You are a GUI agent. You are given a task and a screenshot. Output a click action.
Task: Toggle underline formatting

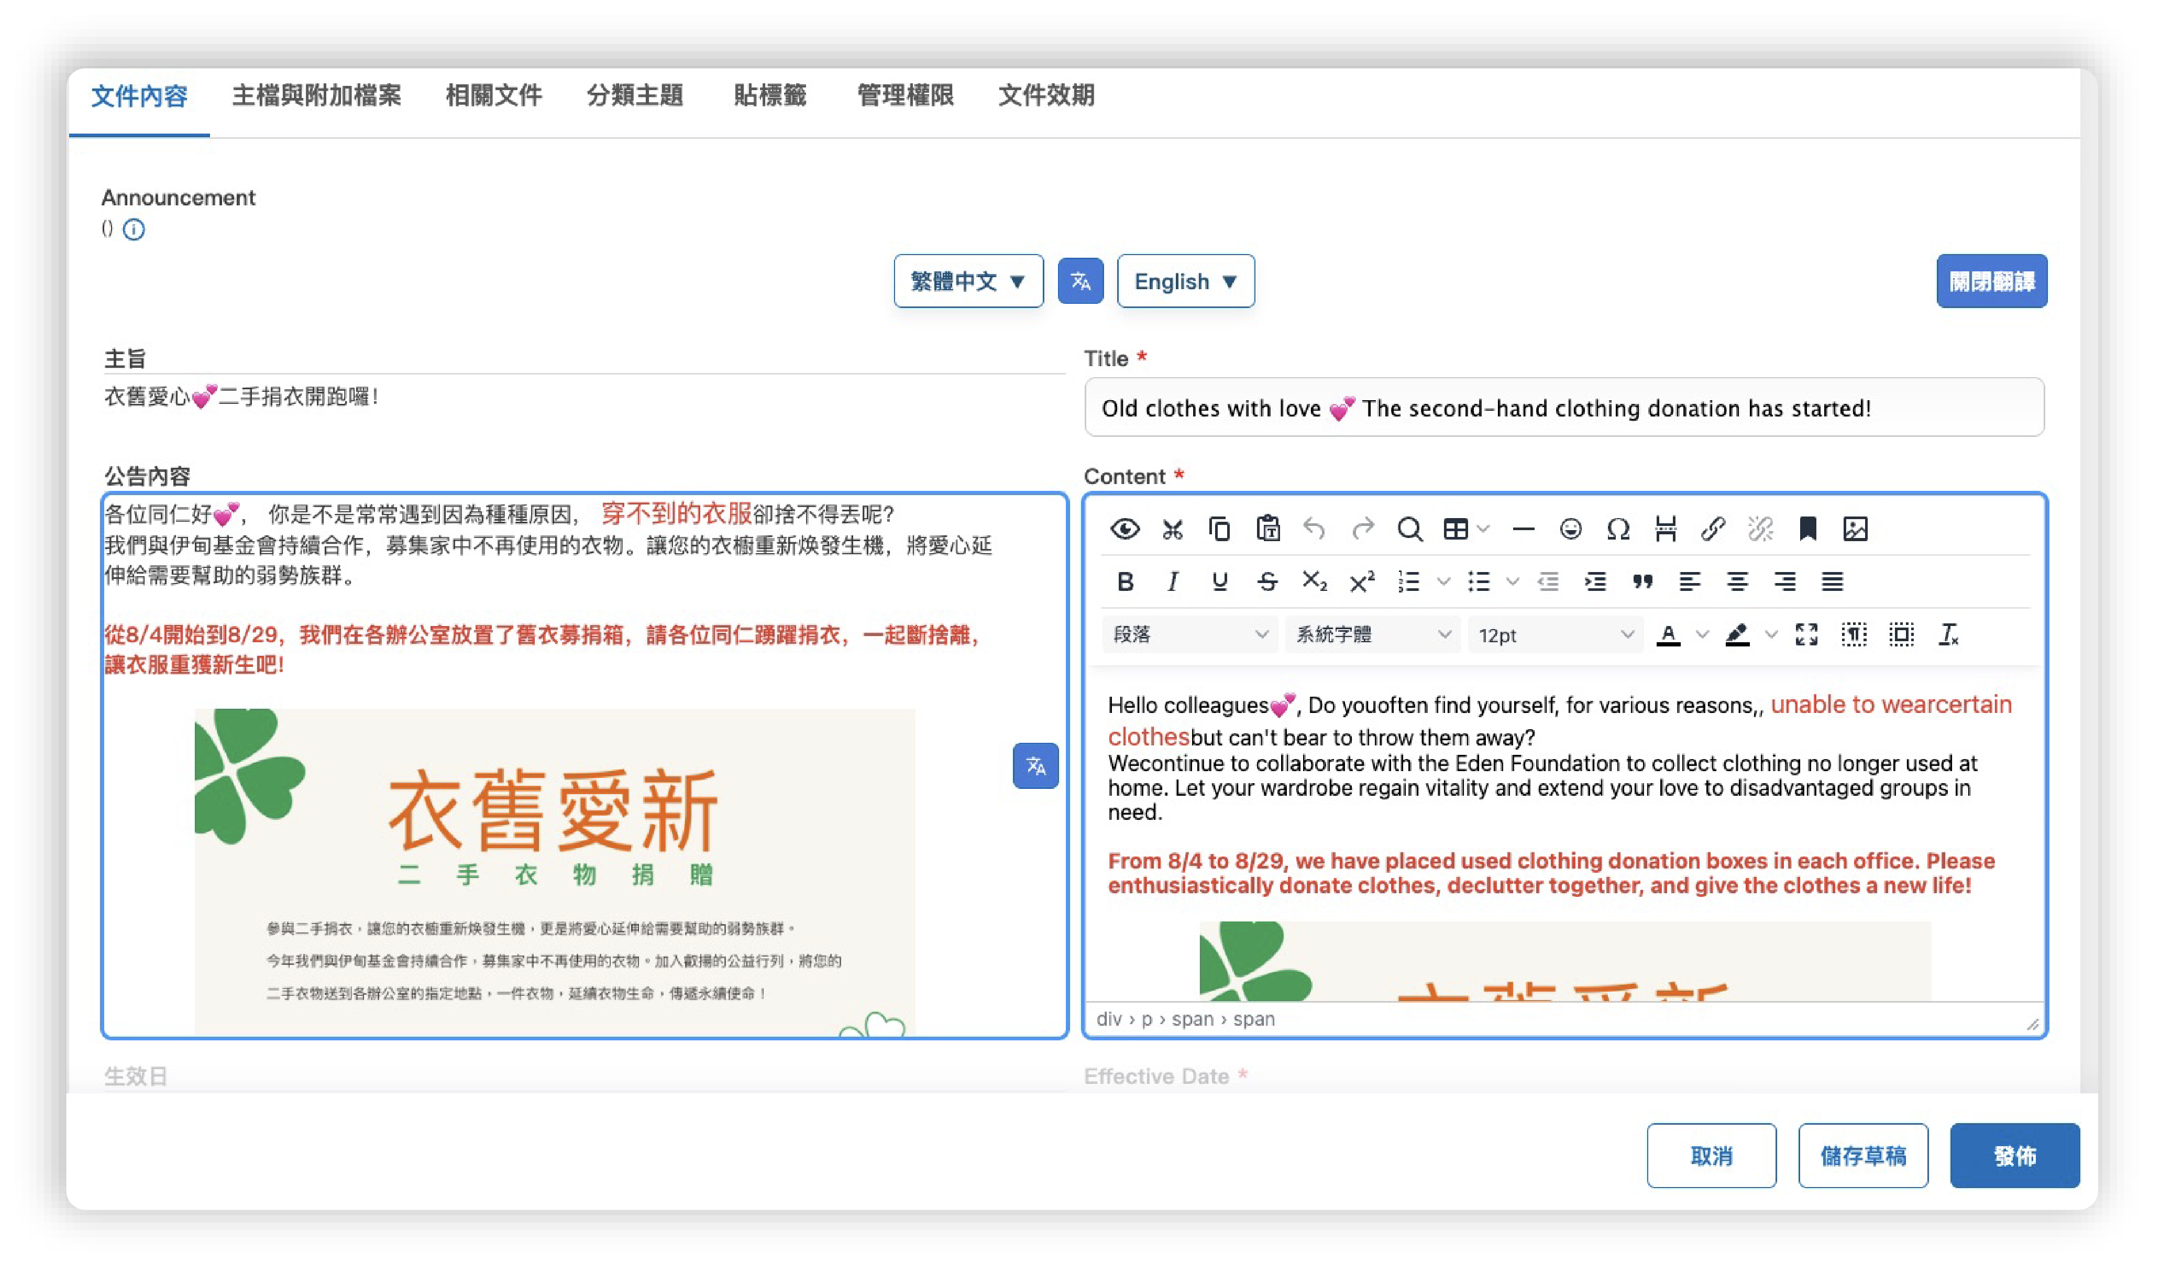(1219, 582)
